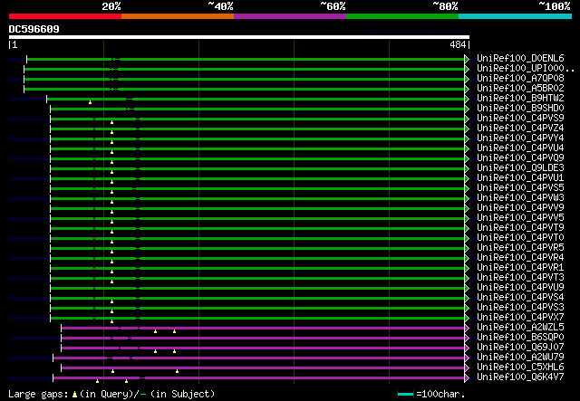The image size is (580, 401).
Task: Click the cyan 100char scale bar icon
Action: tap(405, 395)
